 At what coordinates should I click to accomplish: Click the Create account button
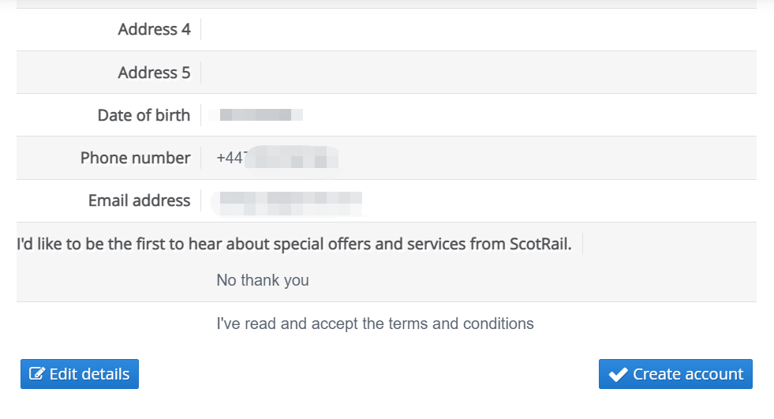[675, 374]
